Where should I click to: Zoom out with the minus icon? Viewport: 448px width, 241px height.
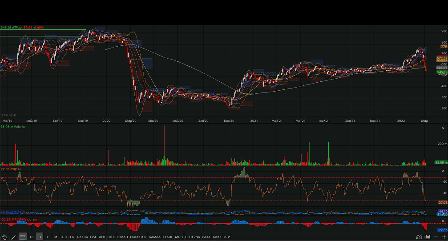point(436,237)
